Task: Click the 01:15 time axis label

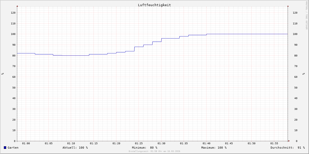Action: point(94,143)
